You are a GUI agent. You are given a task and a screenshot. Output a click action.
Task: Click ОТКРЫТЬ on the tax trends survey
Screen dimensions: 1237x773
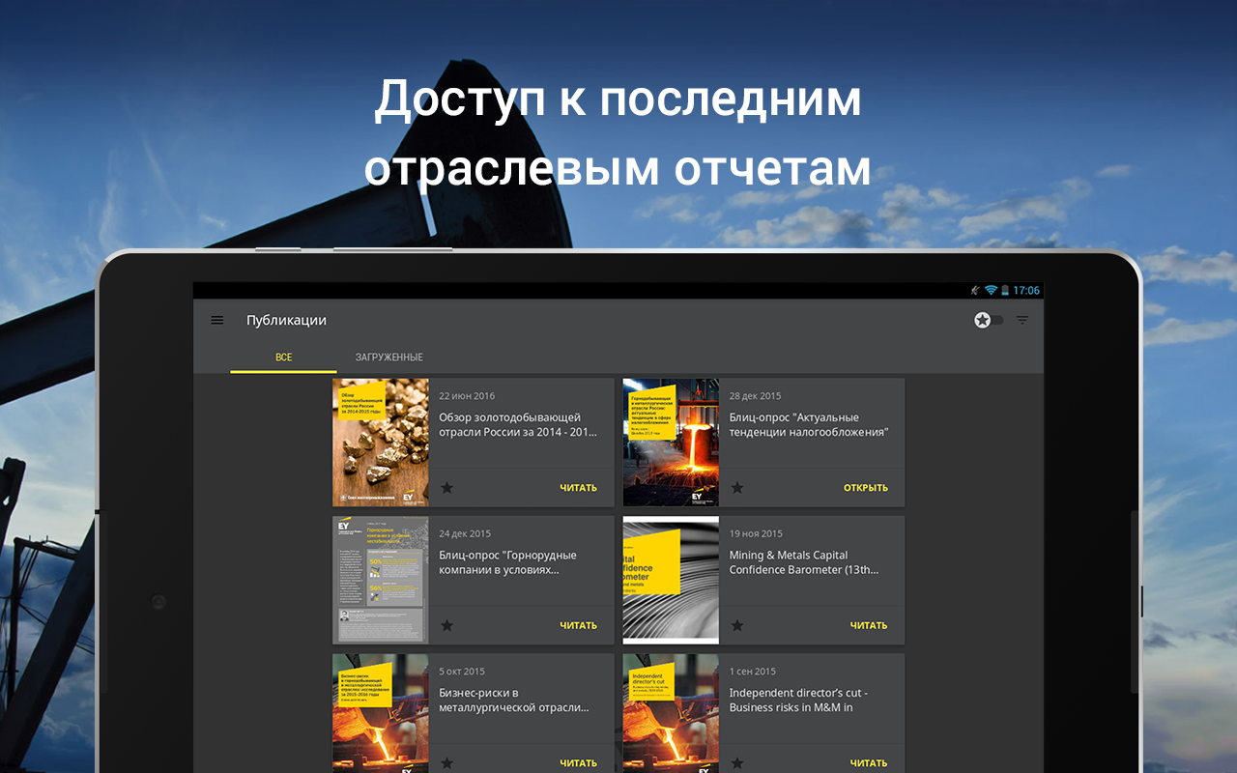click(x=866, y=488)
